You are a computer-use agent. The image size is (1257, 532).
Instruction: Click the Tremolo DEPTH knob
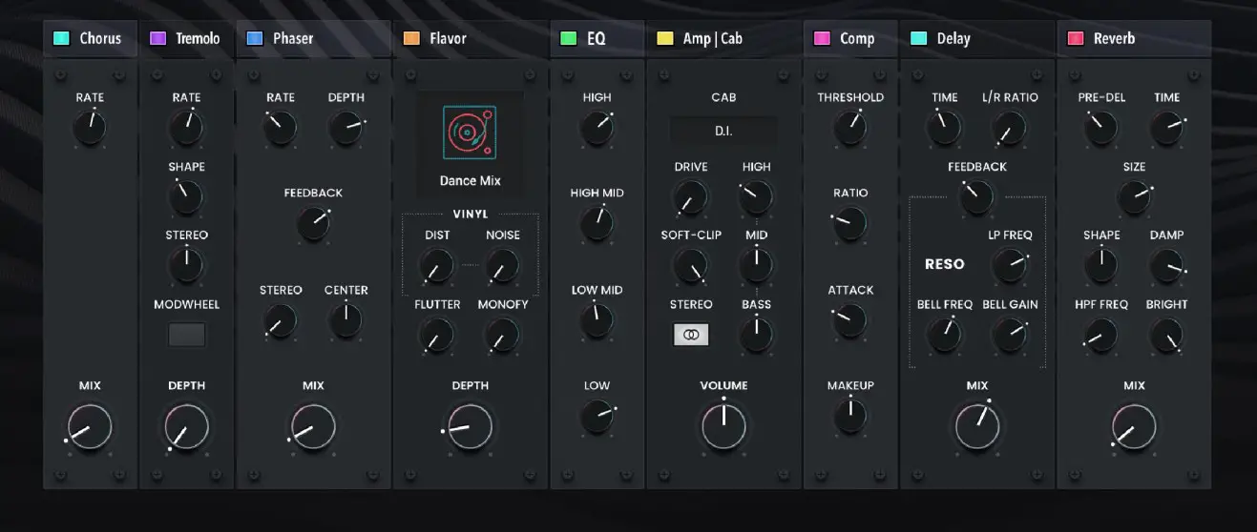186,427
